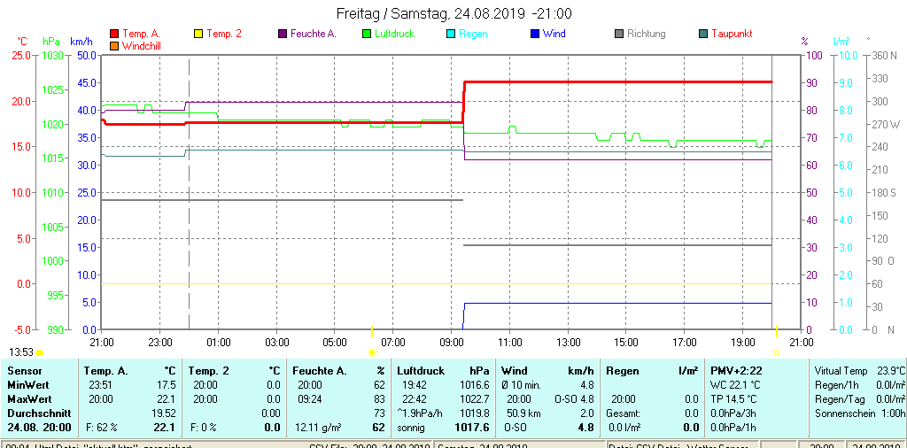Click the orange Windchill legend swatch

tap(113, 45)
